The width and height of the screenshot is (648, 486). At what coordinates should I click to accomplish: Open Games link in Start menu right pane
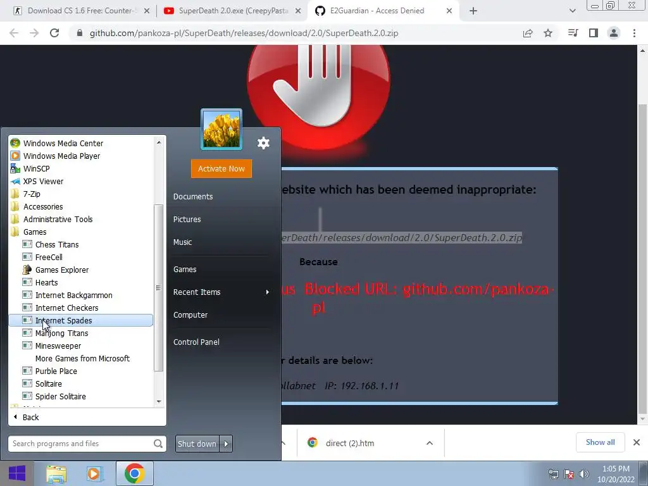coord(185,270)
